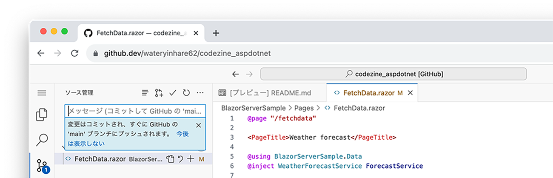Click the view as tree/list icon in source control header
The height and width of the screenshot is (178, 553).
[x=145, y=93]
